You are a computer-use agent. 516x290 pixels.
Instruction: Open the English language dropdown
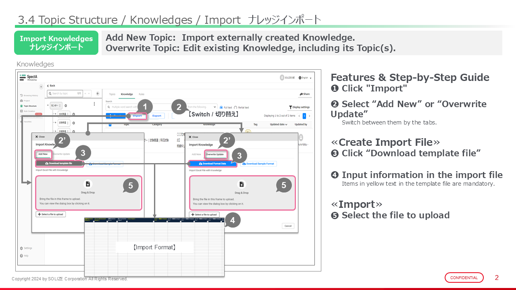click(x=305, y=78)
